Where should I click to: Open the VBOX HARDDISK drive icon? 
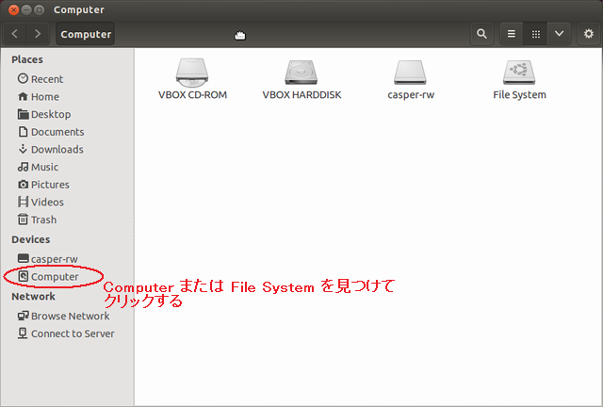(301, 72)
